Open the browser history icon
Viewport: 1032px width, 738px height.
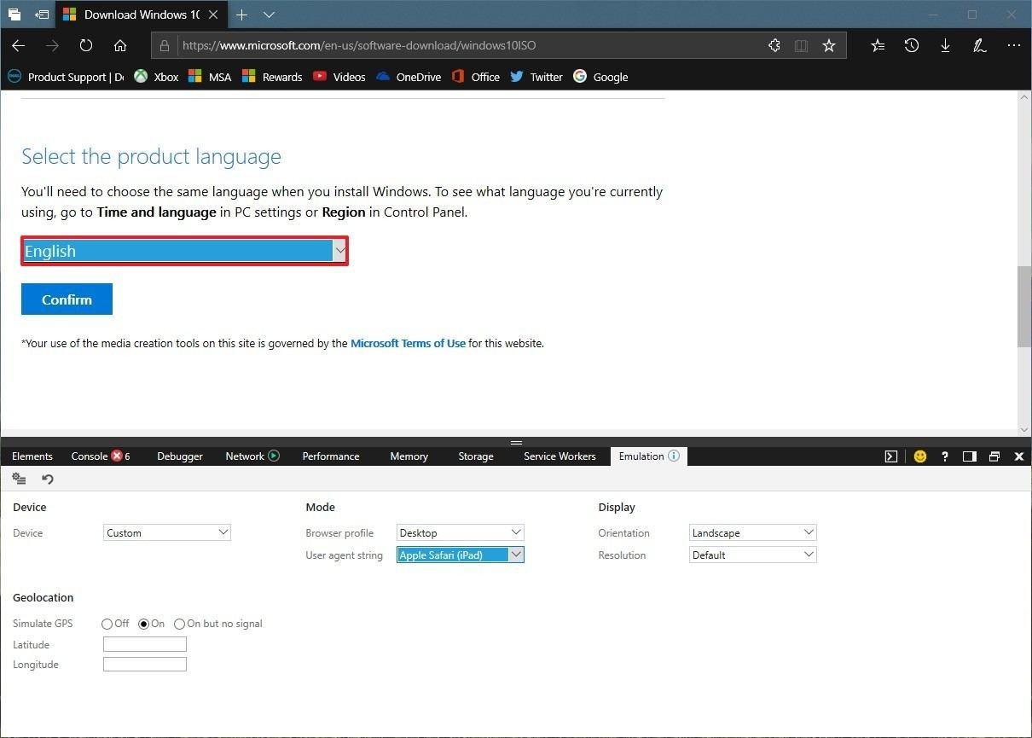(x=911, y=46)
